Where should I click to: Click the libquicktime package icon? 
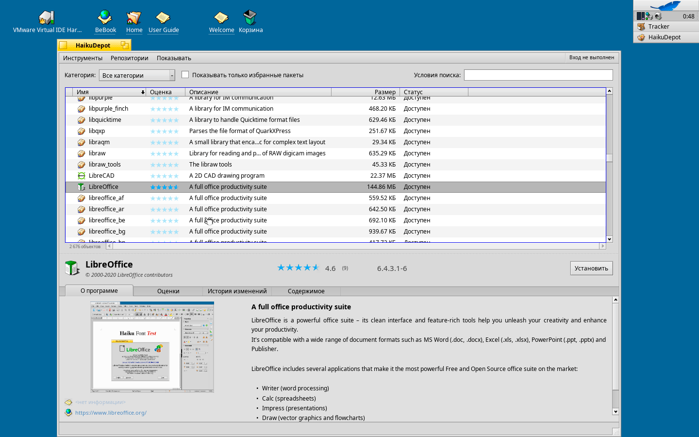tap(82, 120)
